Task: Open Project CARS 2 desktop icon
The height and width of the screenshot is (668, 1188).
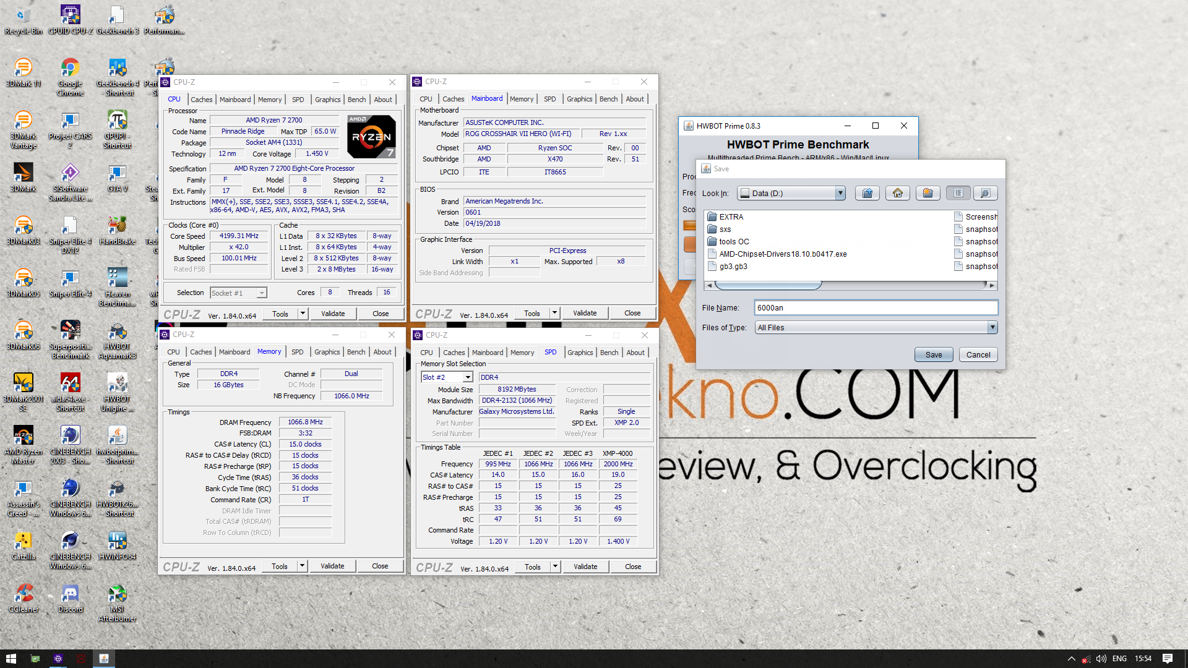Action: coord(70,129)
